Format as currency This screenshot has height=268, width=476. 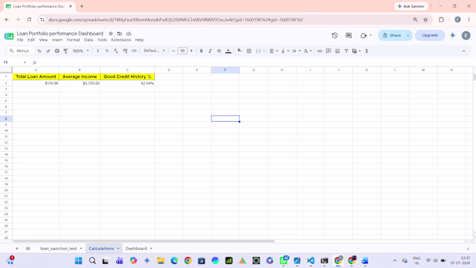click(98, 51)
